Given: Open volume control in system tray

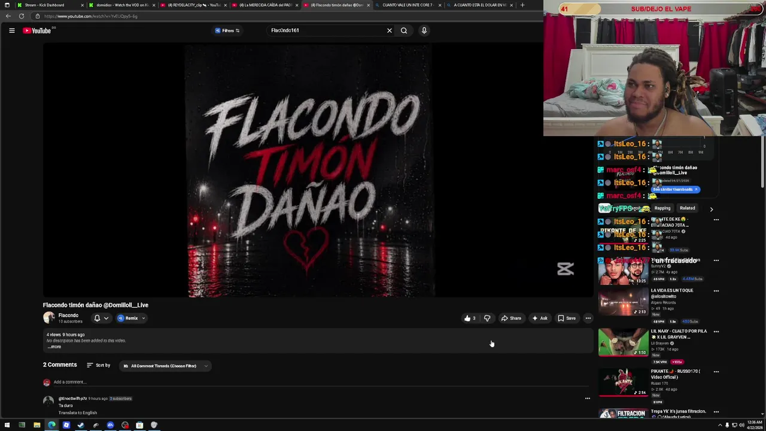Looking at the screenshot, I should coord(741,425).
